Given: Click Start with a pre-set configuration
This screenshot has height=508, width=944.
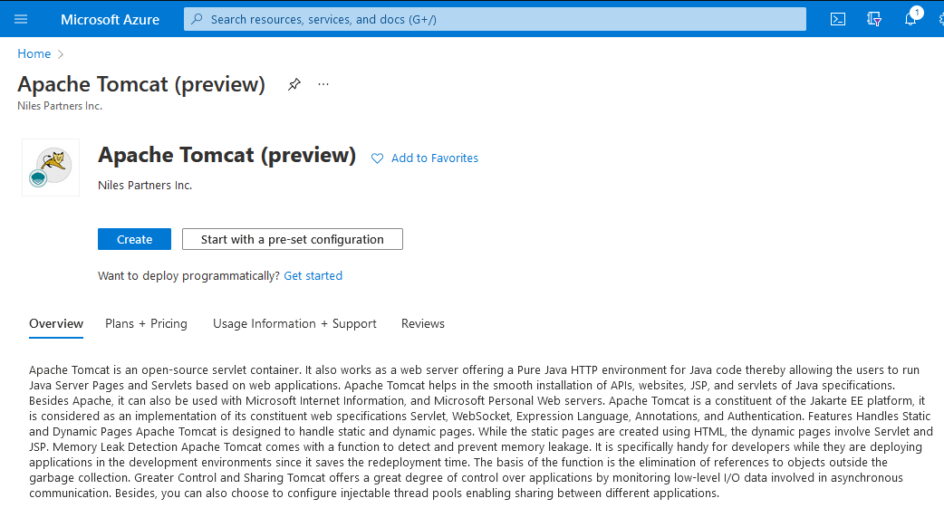Looking at the screenshot, I should coord(292,239).
